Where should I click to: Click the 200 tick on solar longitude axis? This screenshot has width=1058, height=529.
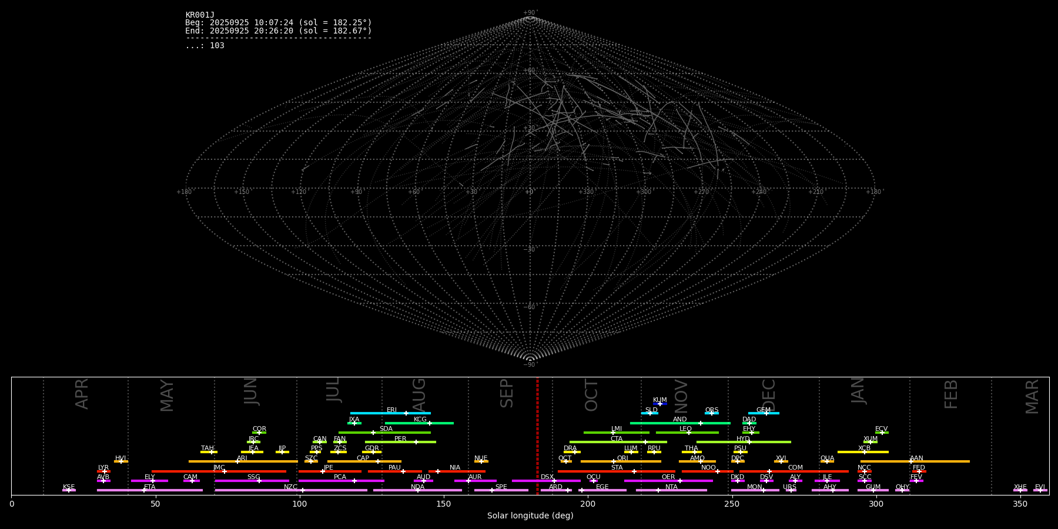coord(588,504)
